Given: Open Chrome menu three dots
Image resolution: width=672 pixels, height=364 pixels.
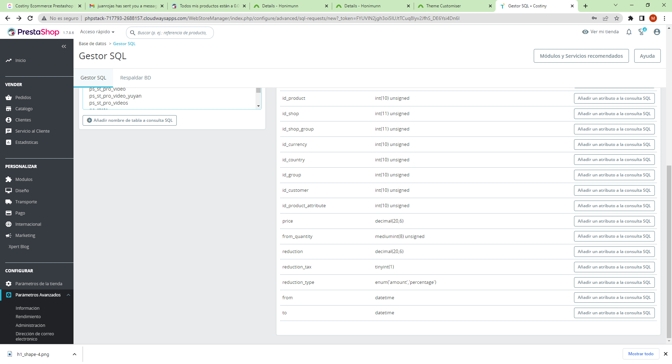Looking at the screenshot, I should click(x=664, y=18).
